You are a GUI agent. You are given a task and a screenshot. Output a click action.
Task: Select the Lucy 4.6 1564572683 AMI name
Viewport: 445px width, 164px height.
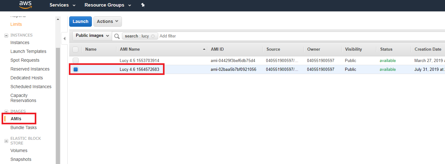(139, 70)
